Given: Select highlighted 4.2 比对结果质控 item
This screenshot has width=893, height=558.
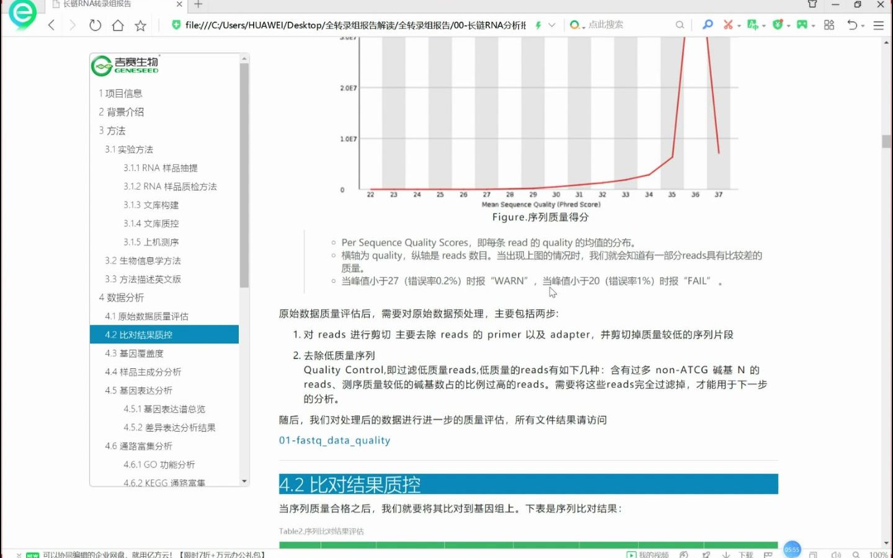Looking at the screenshot, I should [x=164, y=335].
